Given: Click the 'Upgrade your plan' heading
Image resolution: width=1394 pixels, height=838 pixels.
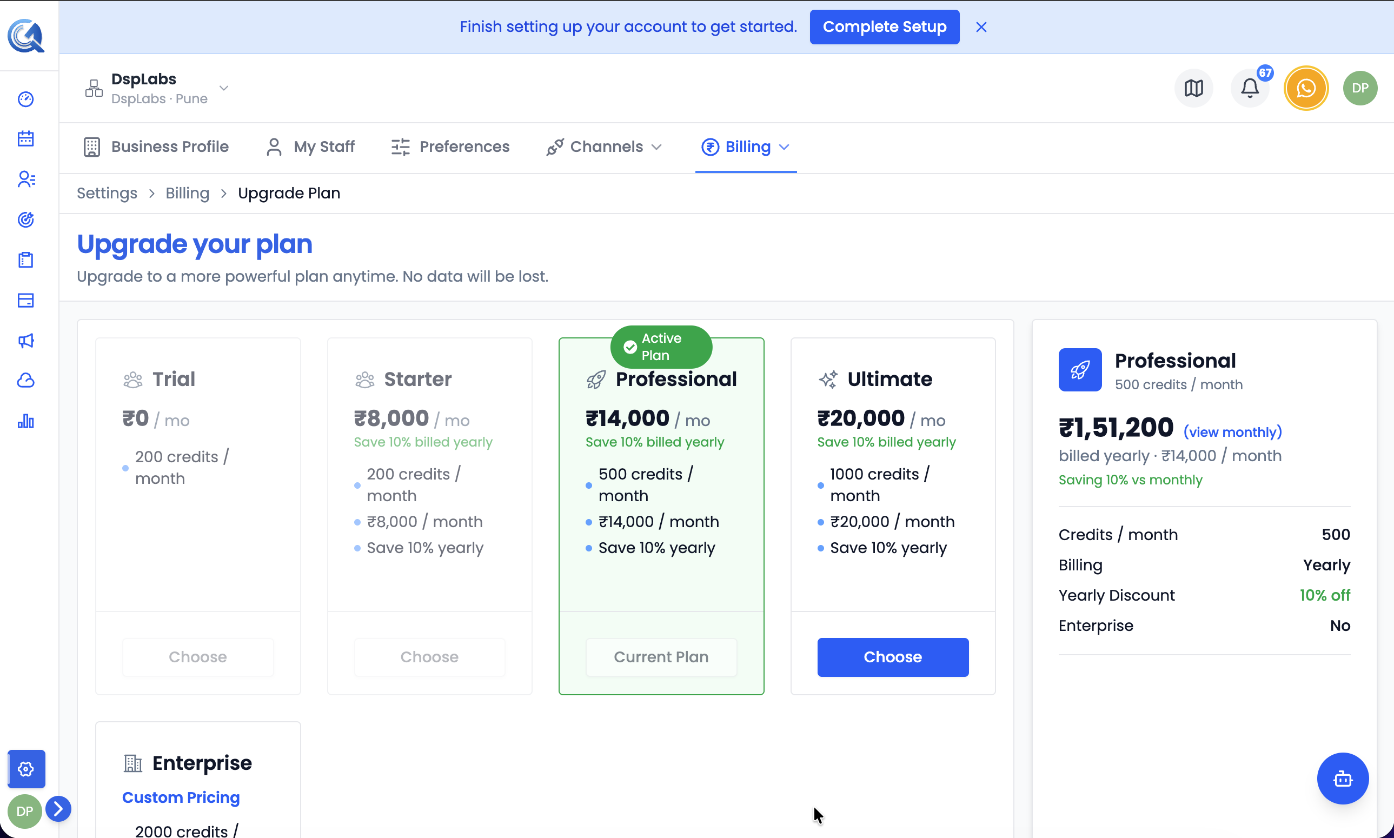Looking at the screenshot, I should [x=194, y=244].
